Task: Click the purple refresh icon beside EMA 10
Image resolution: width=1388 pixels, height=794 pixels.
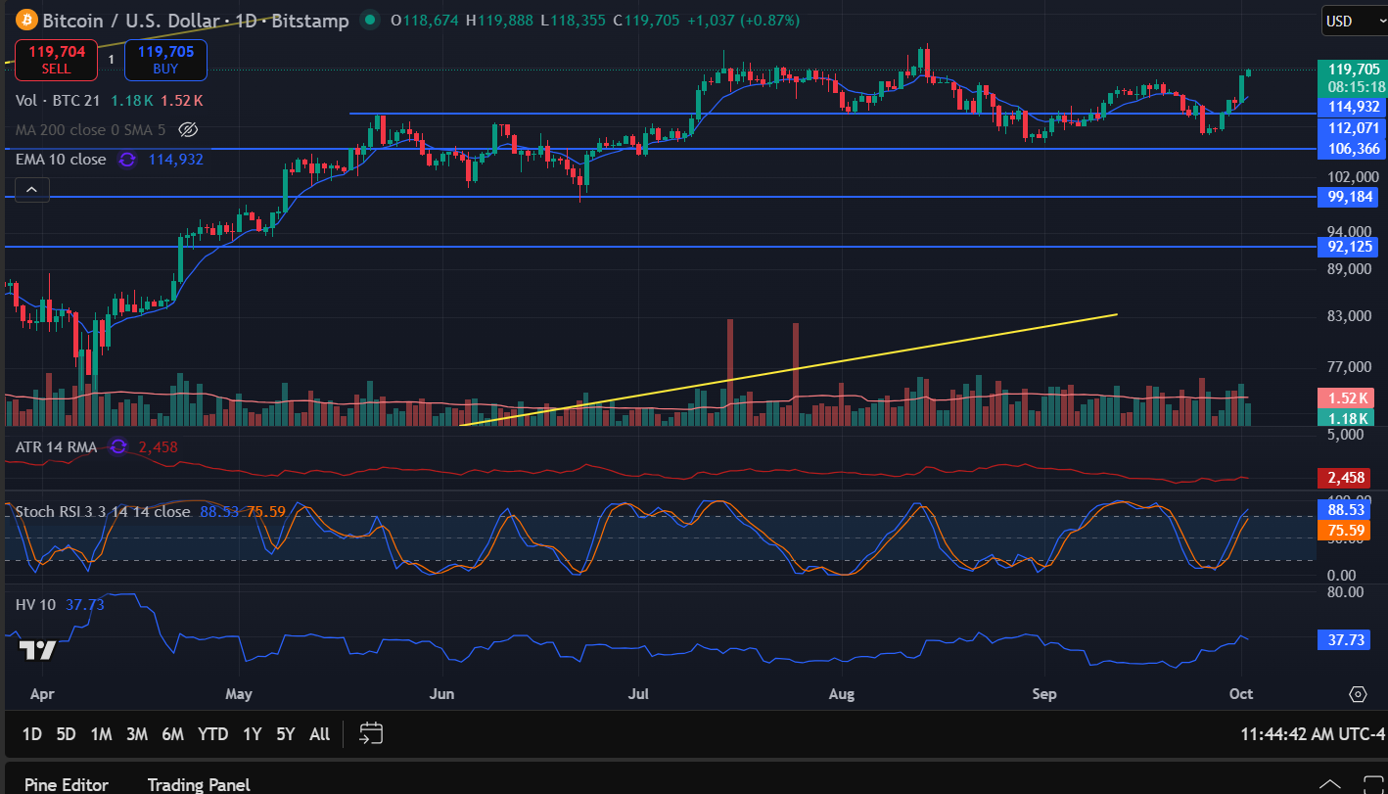Action: coord(127,160)
